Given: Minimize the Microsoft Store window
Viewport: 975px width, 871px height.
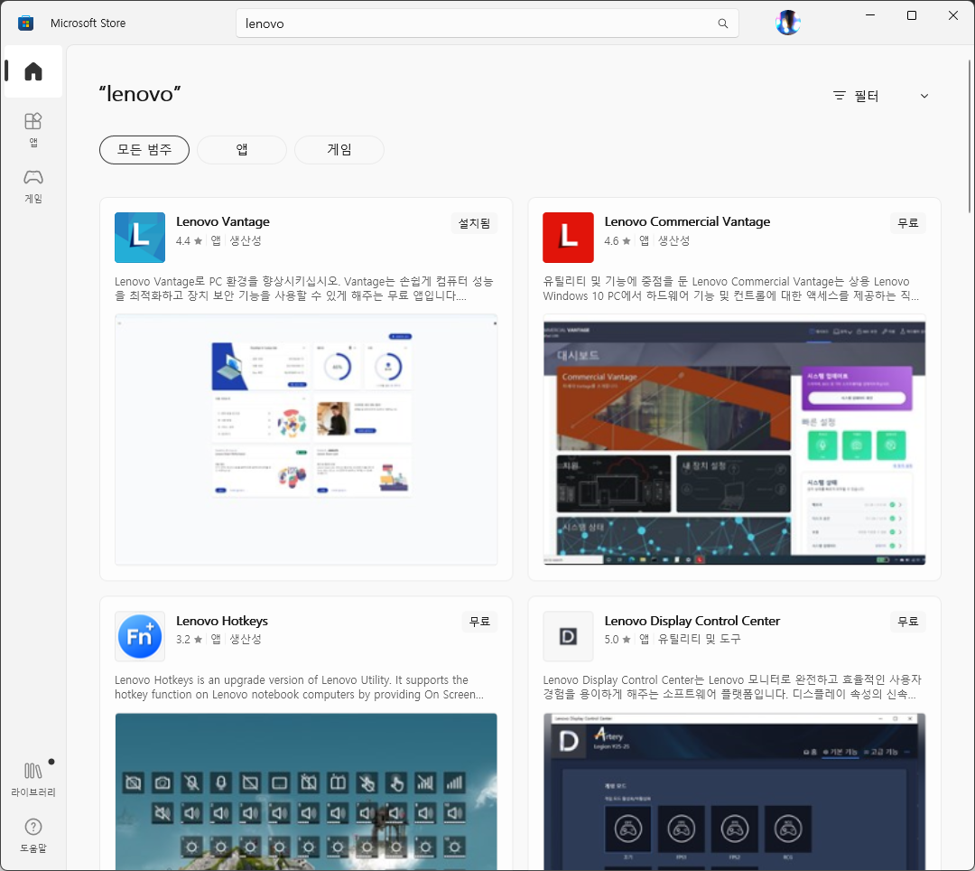Looking at the screenshot, I should (x=870, y=15).
